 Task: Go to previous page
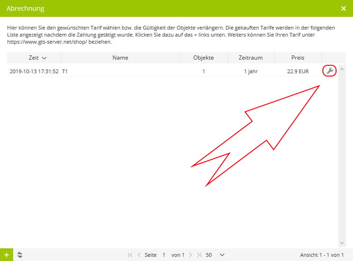pos(139,255)
